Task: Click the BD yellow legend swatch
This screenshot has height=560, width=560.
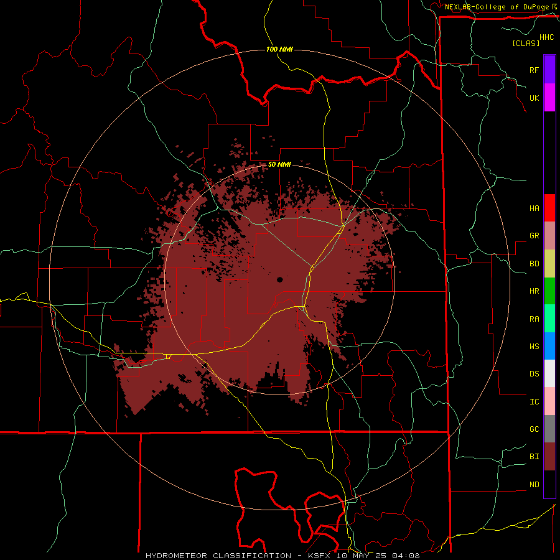Action: coord(549,264)
